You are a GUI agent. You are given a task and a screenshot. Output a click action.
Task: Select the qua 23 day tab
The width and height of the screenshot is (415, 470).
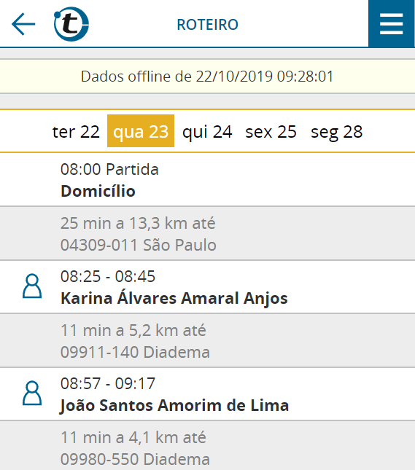141,131
